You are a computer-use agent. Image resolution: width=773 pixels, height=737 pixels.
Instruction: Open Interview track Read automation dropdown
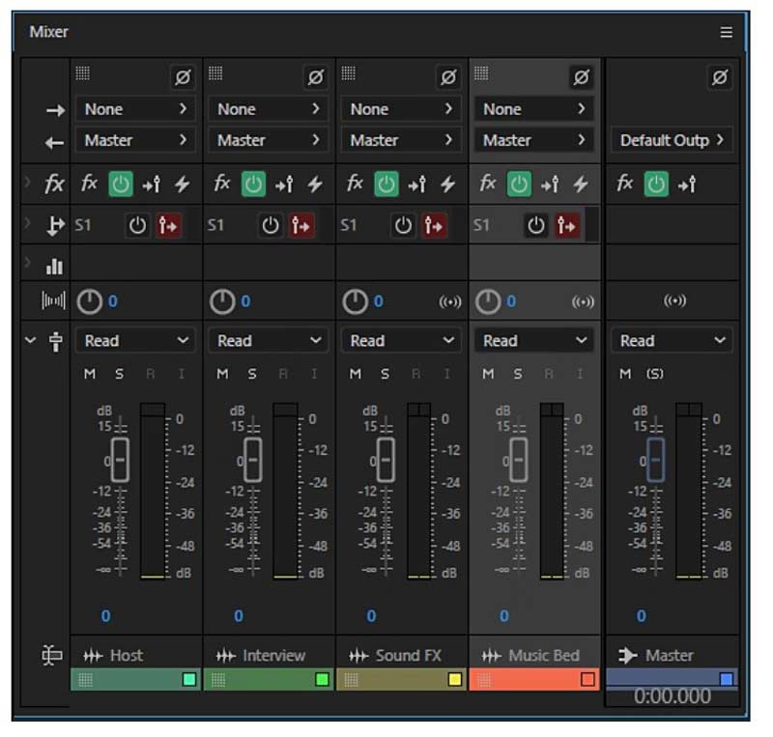269,341
